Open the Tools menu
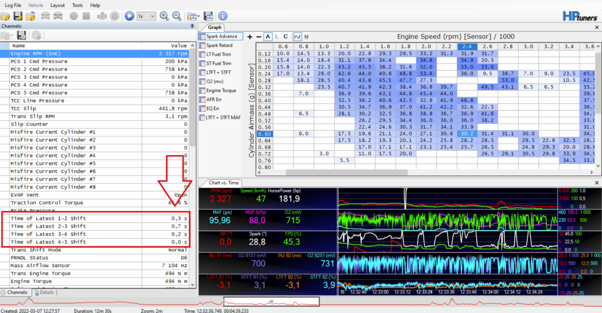The image size is (602, 313). click(77, 5)
